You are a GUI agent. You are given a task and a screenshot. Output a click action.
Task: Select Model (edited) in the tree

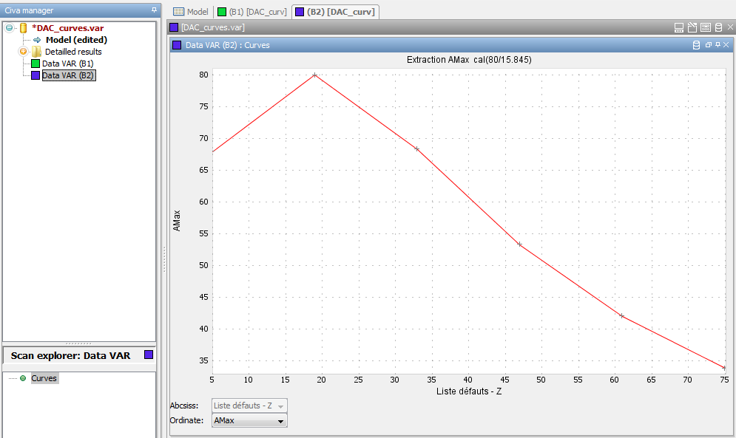point(75,40)
